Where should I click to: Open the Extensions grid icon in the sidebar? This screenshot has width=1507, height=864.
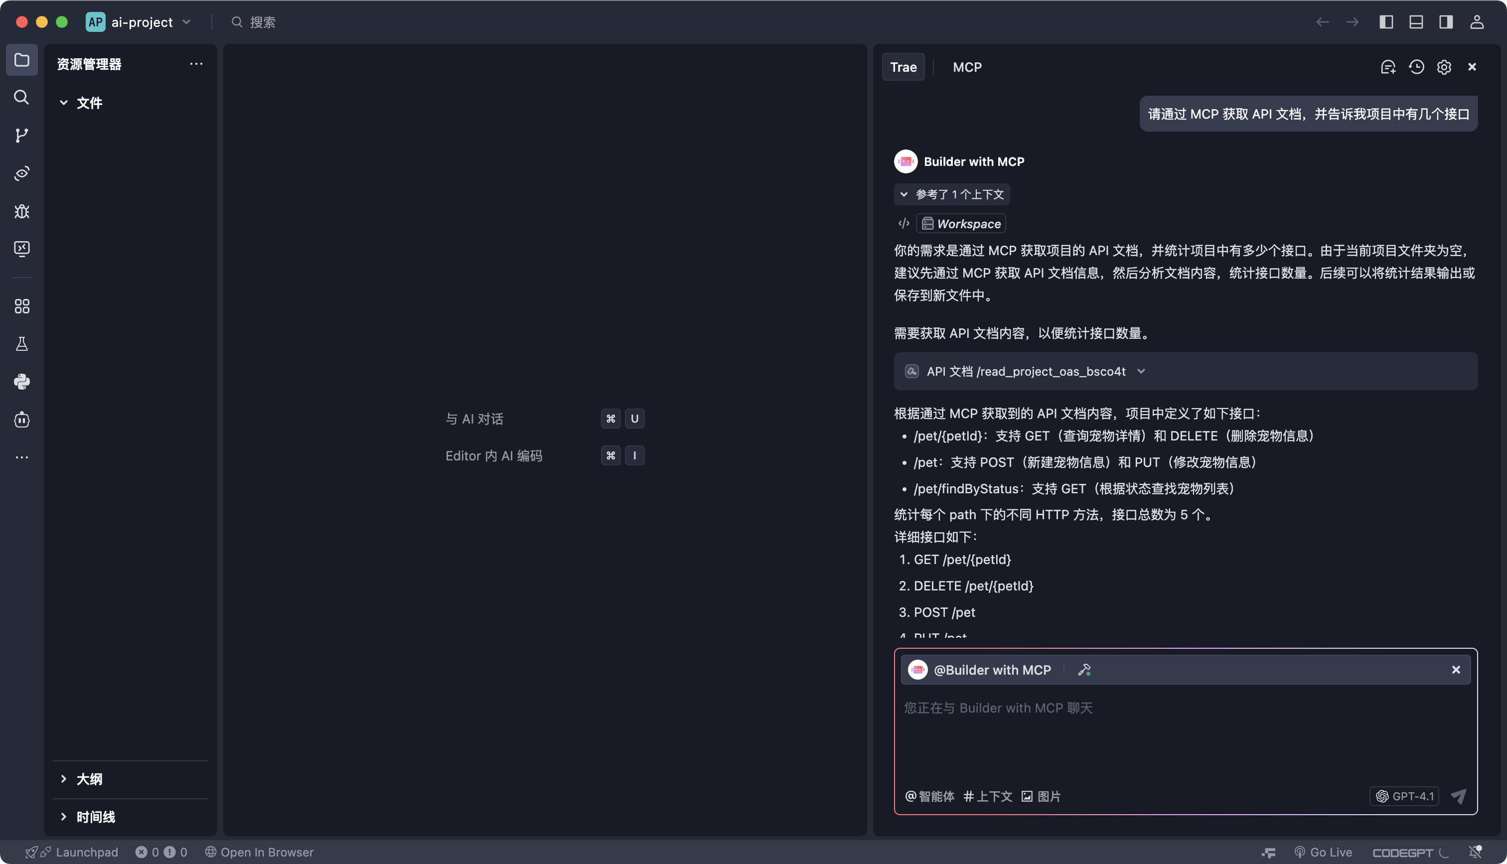[21, 306]
